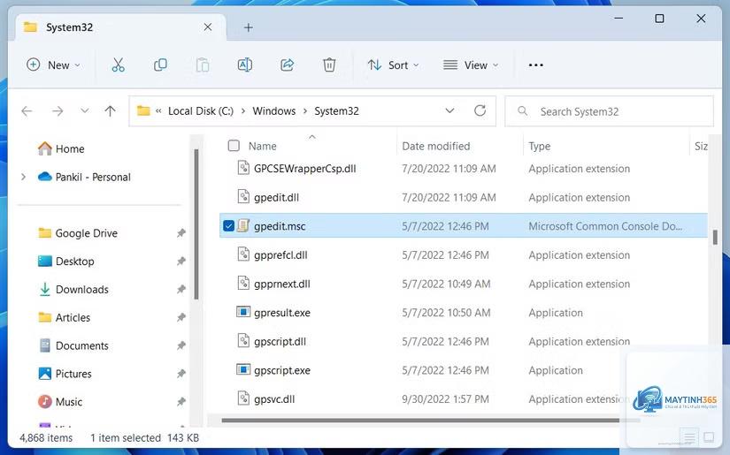This screenshot has height=455, width=730.
Task: Sort by Name column header
Action: [263, 146]
